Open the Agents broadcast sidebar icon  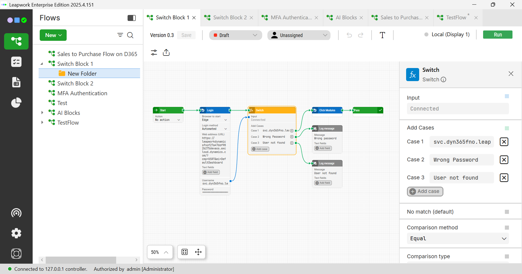click(16, 213)
